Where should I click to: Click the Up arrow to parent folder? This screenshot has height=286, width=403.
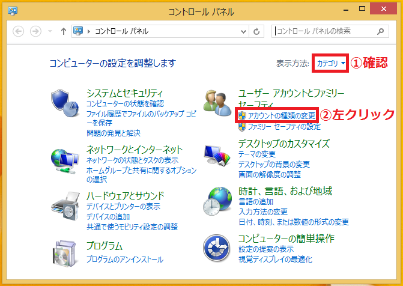pos(64,31)
